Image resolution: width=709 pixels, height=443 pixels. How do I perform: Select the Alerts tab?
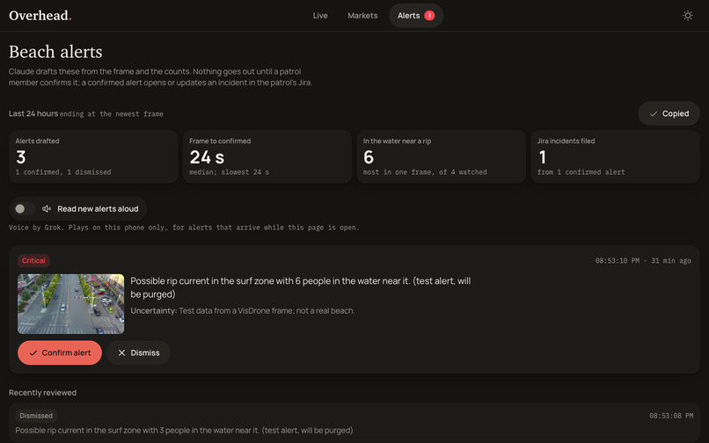coord(415,15)
